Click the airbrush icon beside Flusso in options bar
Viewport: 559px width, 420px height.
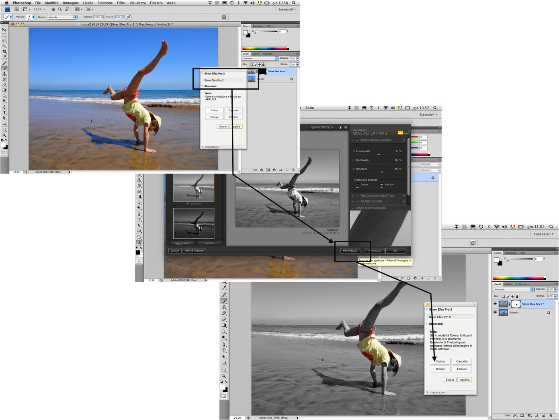(129, 17)
